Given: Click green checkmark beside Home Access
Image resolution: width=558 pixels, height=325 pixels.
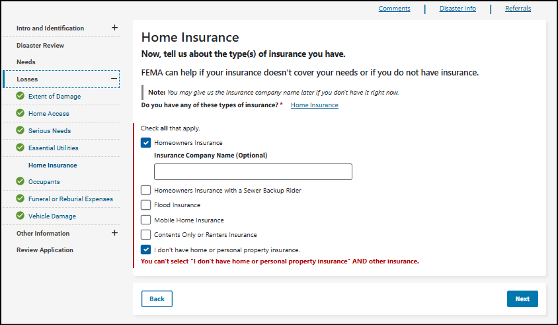Looking at the screenshot, I should 20,114.
